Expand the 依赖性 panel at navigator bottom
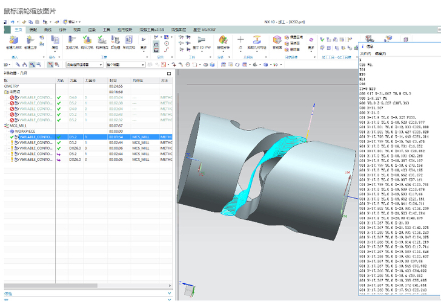The height and width of the screenshot is (302, 441). pos(8,294)
